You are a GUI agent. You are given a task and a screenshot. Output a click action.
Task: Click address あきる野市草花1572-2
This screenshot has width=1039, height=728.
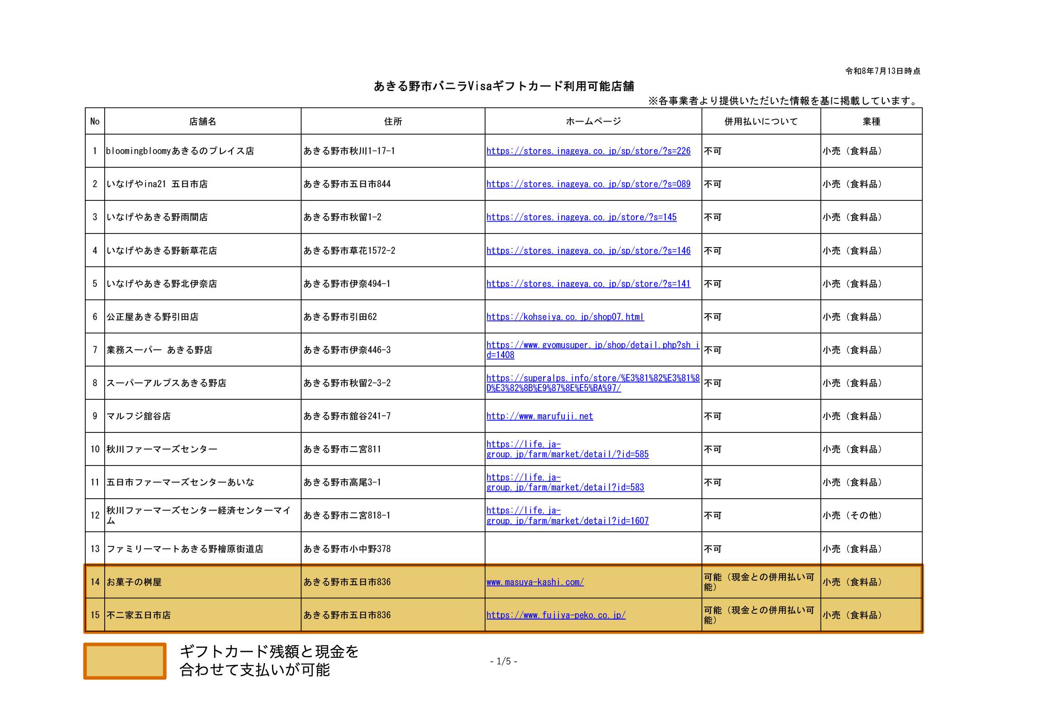pos(349,251)
